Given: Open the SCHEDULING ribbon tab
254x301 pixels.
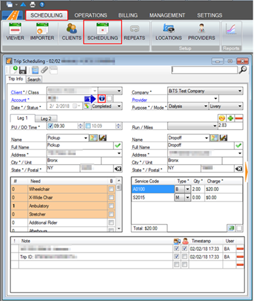Looking at the screenshot, I should coord(47,15).
